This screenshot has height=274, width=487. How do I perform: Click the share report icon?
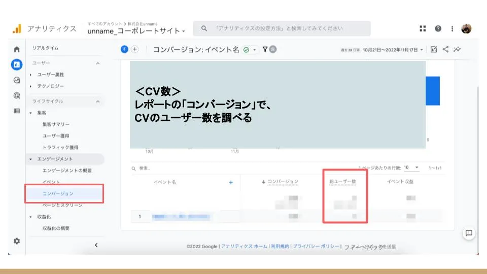pos(445,49)
